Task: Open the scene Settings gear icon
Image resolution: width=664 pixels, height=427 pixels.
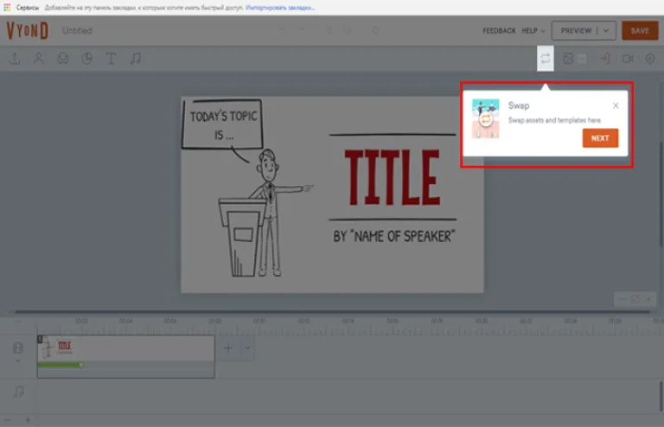Action: (x=650, y=59)
